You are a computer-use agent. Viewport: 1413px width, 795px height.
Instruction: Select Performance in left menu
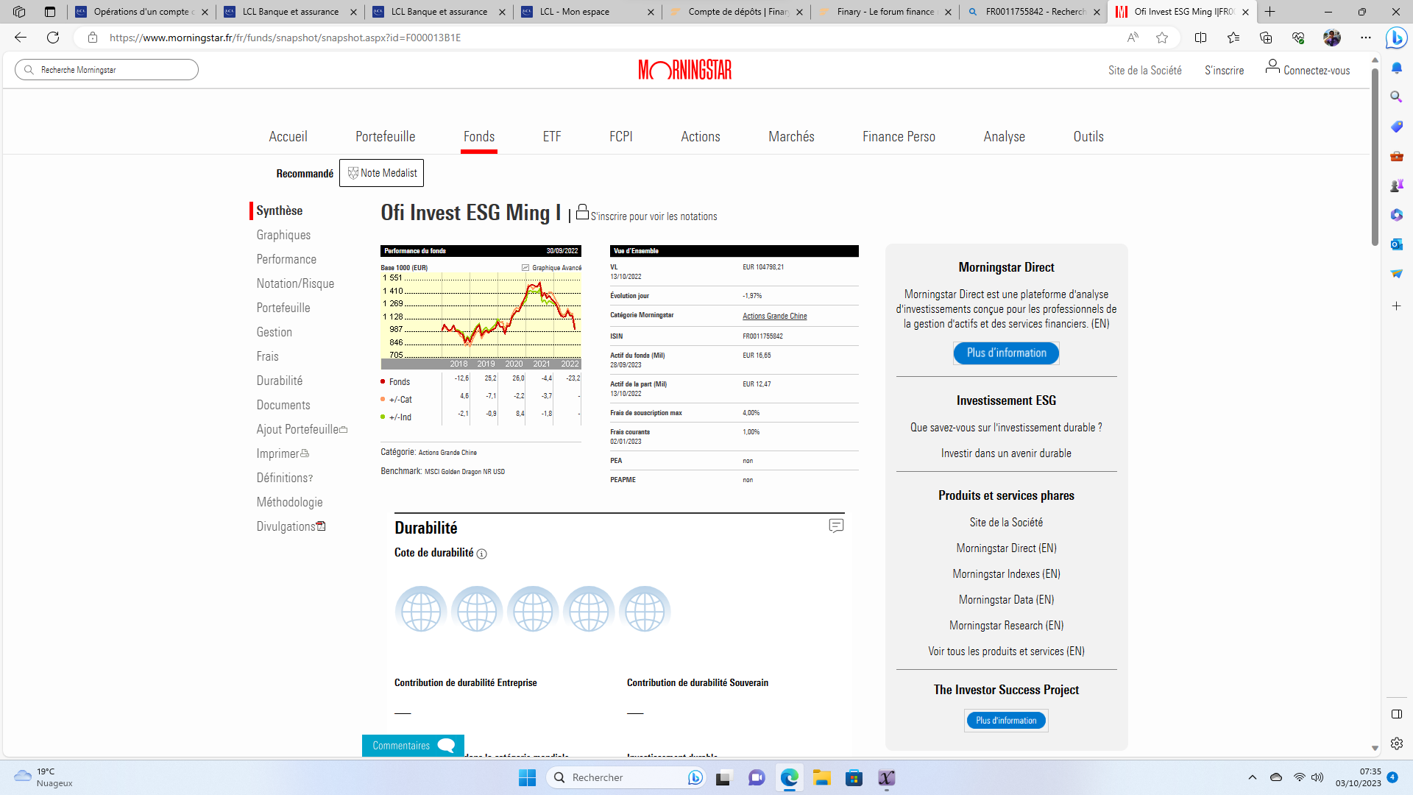[286, 259]
